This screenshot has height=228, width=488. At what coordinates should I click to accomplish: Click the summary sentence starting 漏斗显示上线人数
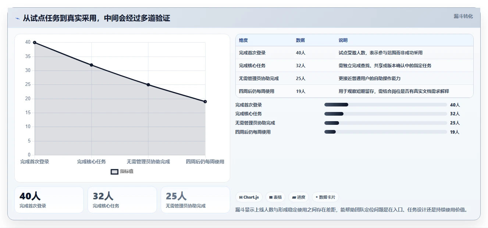(351, 210)
